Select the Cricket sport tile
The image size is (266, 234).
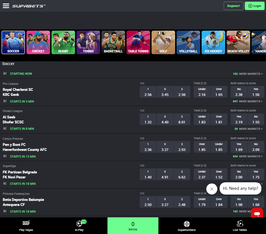tap(38, 43)
